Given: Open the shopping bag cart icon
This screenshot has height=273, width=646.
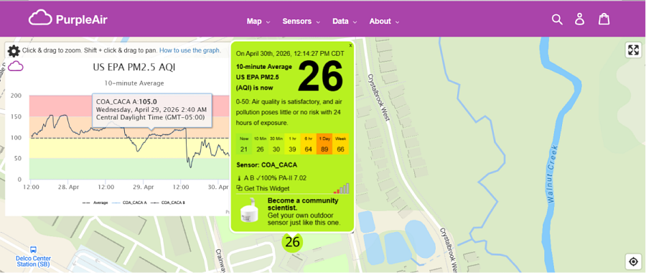Looking at the screenshot, I should tap(604, 19).
